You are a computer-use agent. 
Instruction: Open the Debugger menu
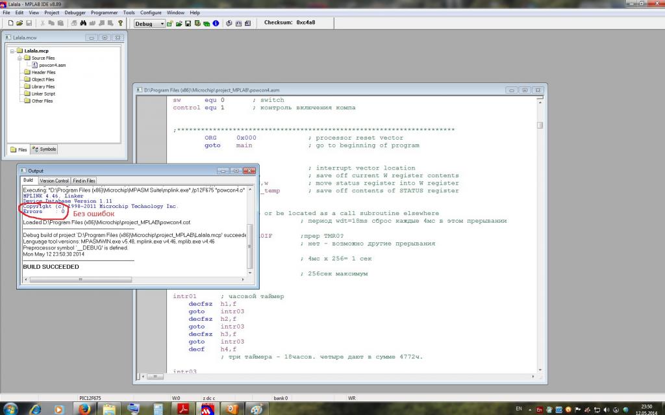click(75, 12)
